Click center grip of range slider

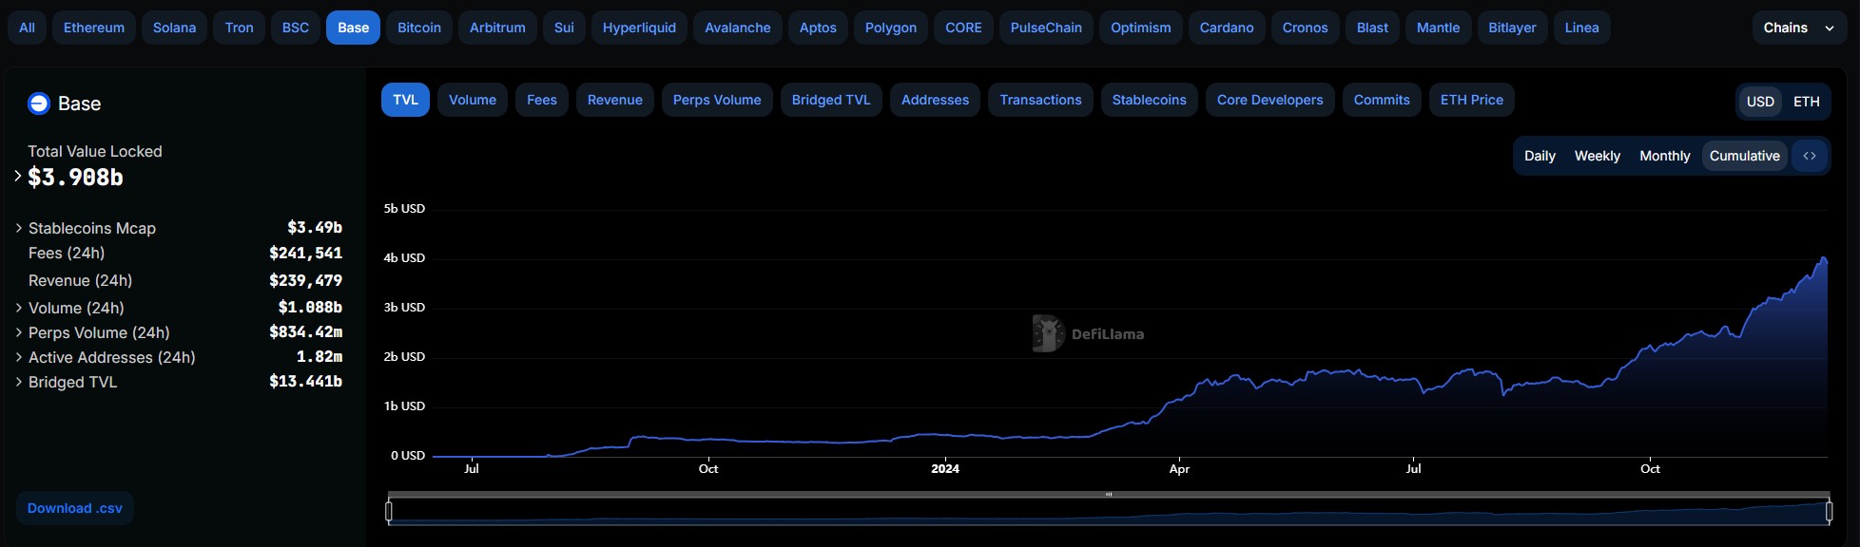(1109, 494)
